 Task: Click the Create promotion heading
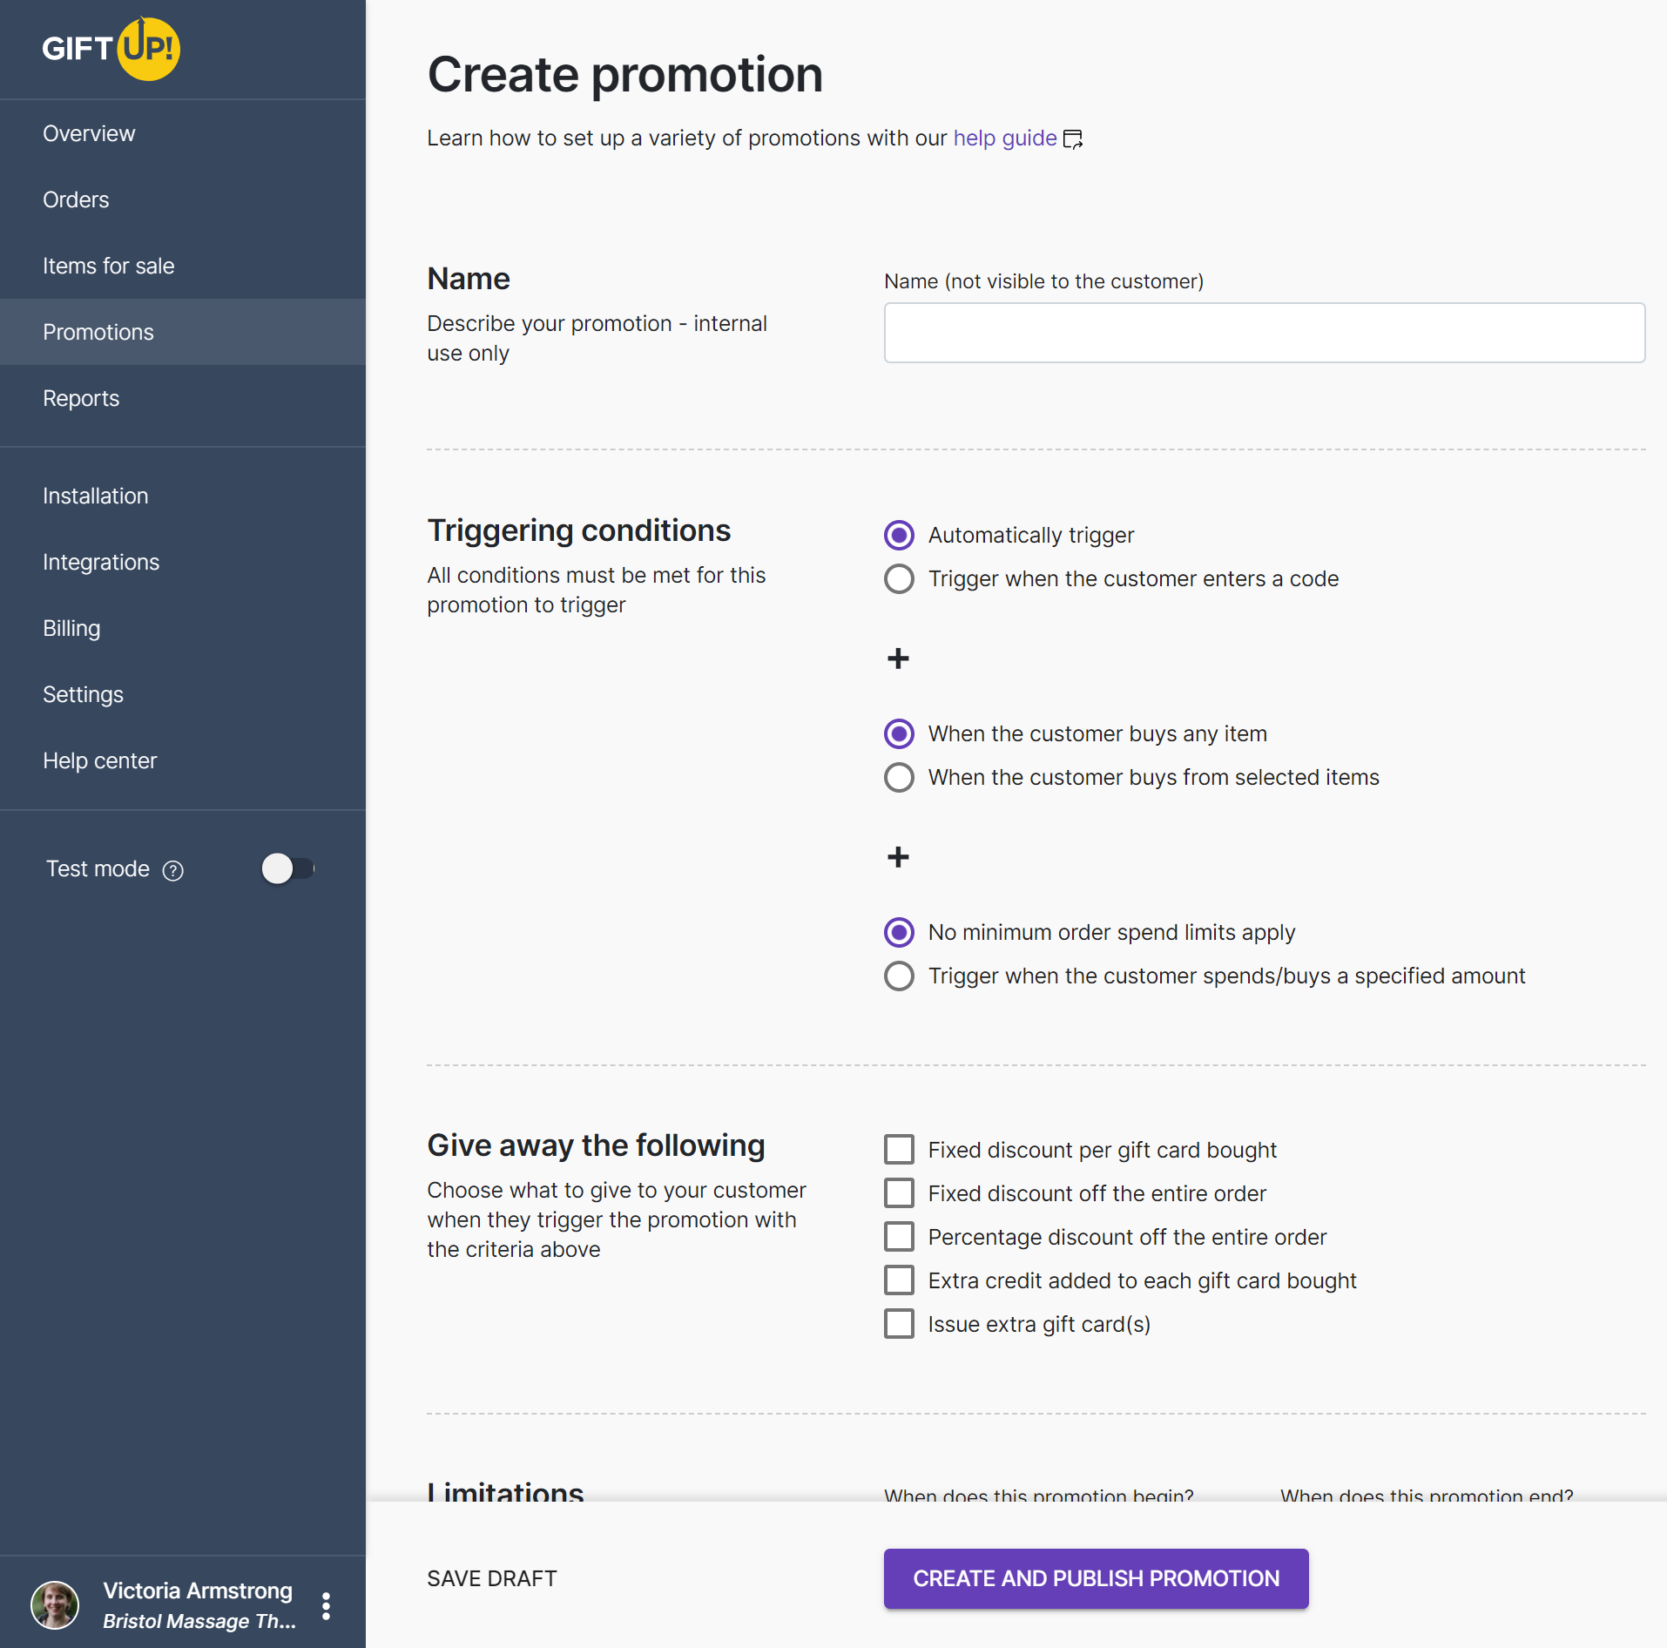click(x=624, y=75)
